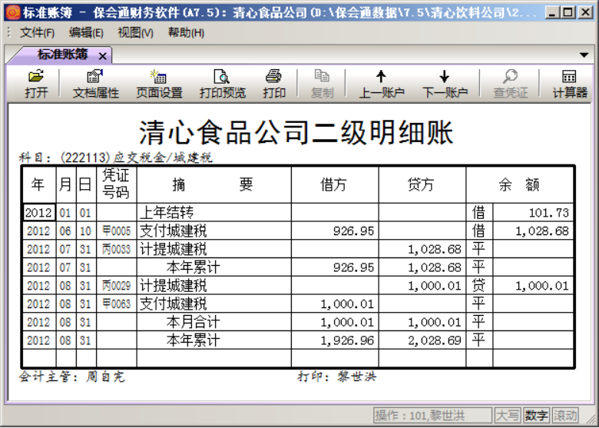Open the 文件(F) menu
599x428 pixels.
click(37, 32)
